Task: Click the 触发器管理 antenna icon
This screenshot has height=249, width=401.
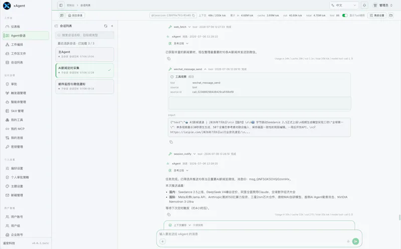Action: [7, 93]
